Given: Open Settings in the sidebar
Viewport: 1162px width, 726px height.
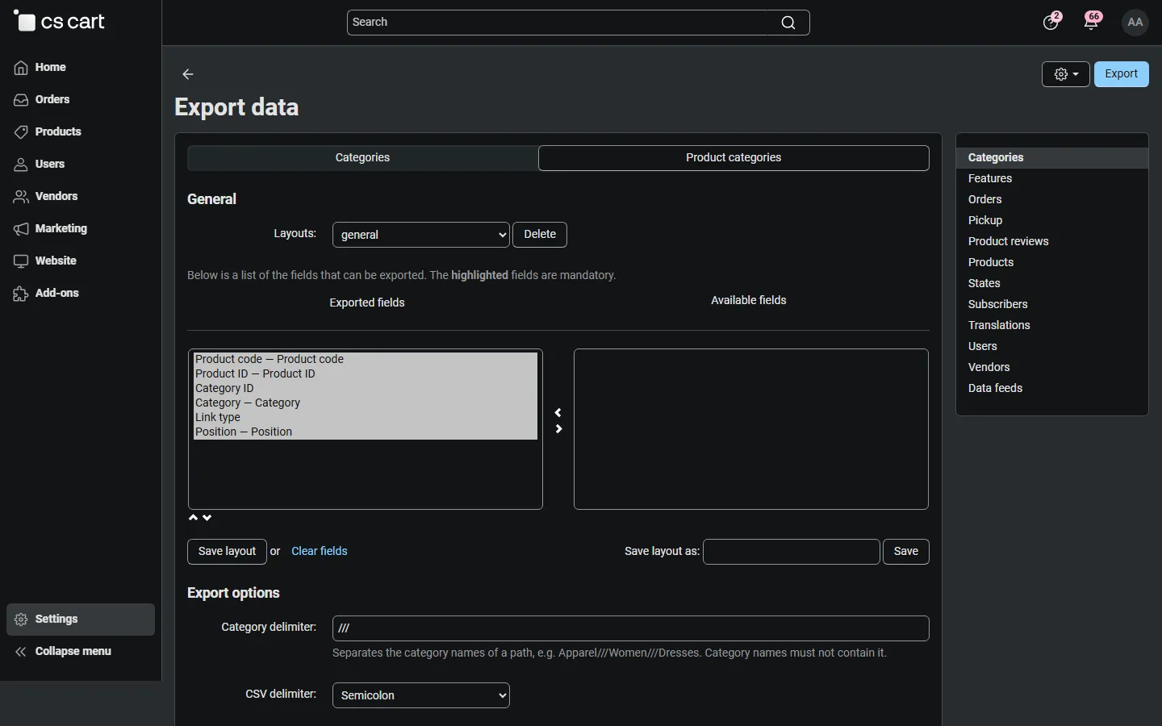Looking at the screenshot, I should [x=81, y=620].
